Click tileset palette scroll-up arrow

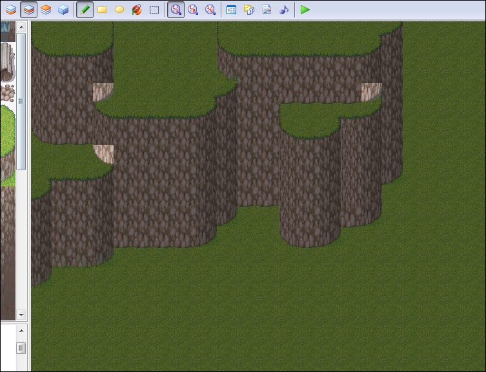point(21,27)
